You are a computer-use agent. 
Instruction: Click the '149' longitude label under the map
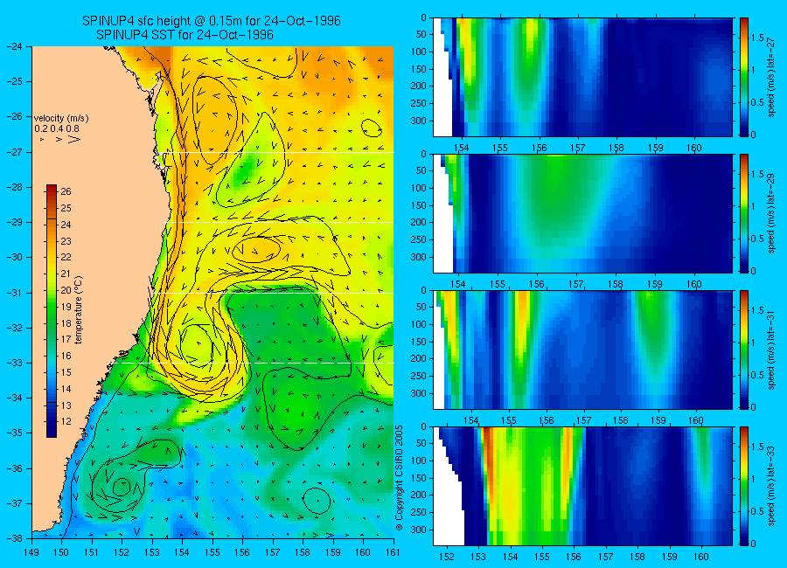coord(31,552)
